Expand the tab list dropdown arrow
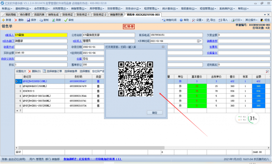Image resolution: width=272 pixels, height=164 pixels. pyautogui.click(x=265, y=15)
